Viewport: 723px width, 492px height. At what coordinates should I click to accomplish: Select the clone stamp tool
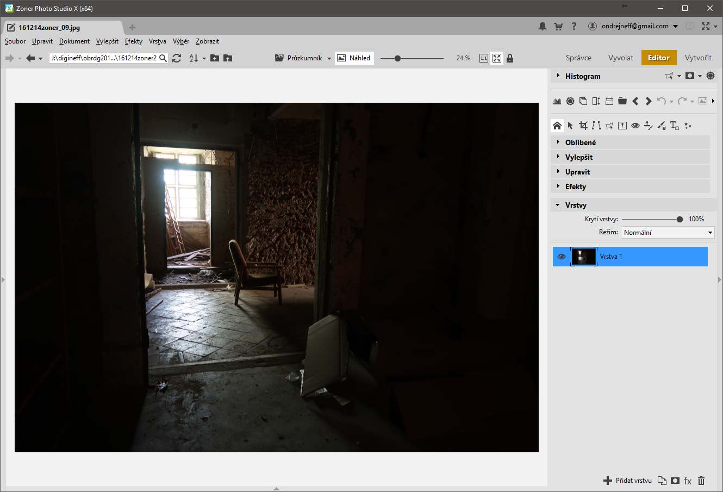[x=649, y=126]
